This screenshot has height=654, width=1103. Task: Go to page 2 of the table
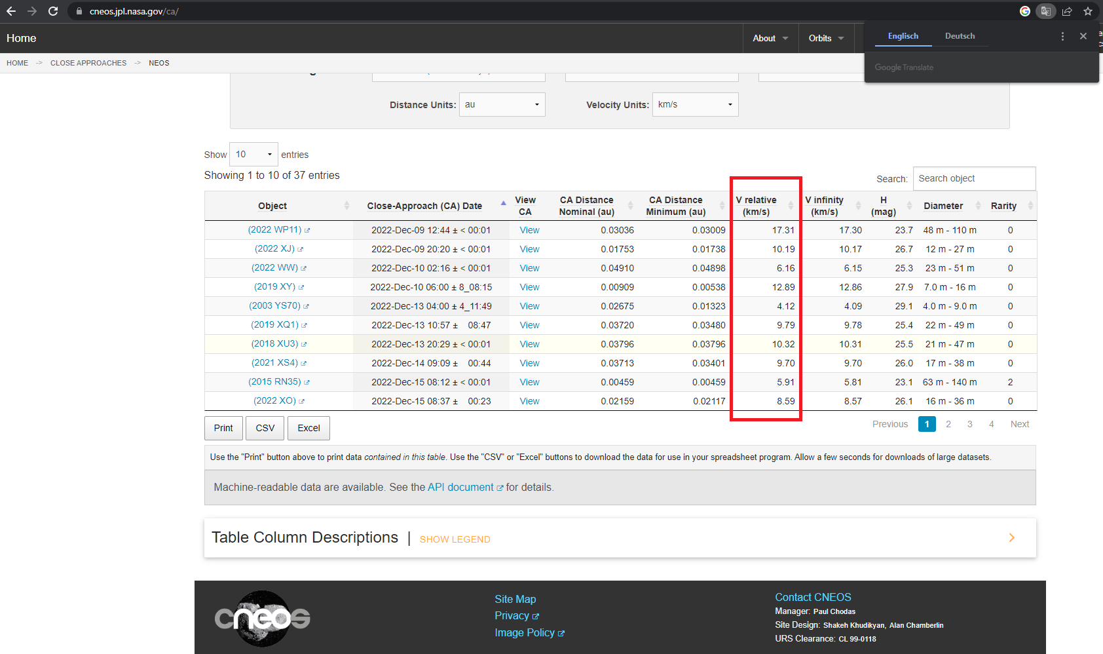(x=948, y=425)
